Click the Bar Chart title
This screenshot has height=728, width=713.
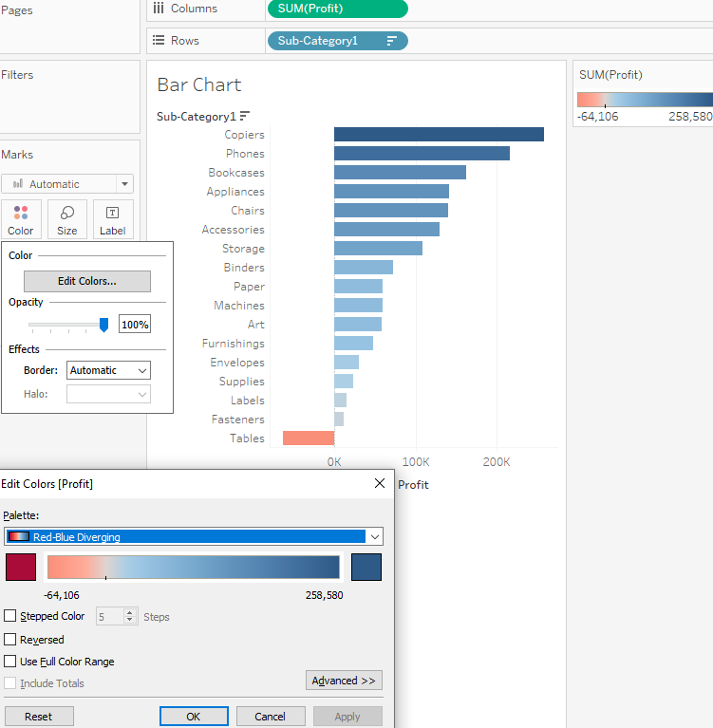199,85
